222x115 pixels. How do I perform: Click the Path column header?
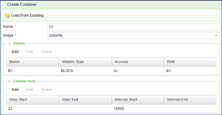[x=190, y=62]
